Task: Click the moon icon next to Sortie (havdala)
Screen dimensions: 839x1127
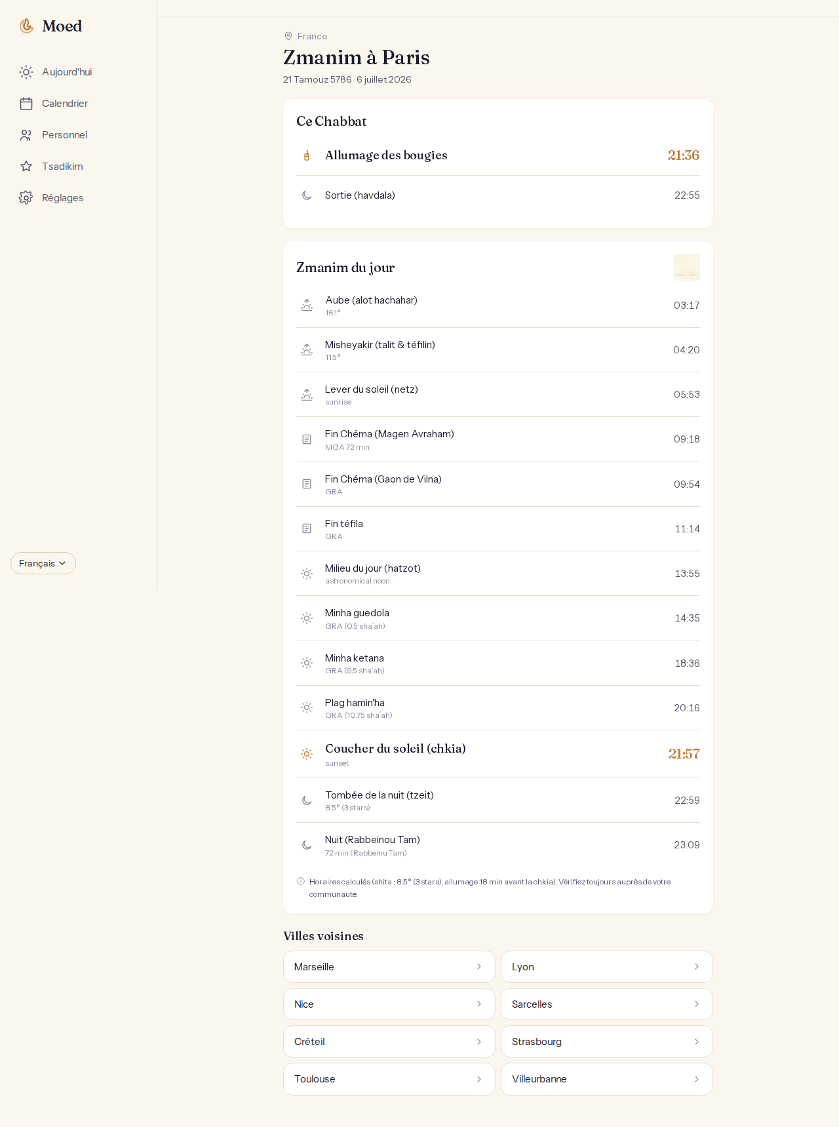Action: 307,195
